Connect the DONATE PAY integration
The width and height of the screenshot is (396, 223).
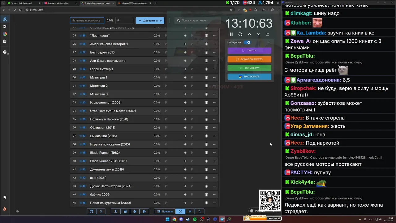pyautogui.click(x=249, y=68)
